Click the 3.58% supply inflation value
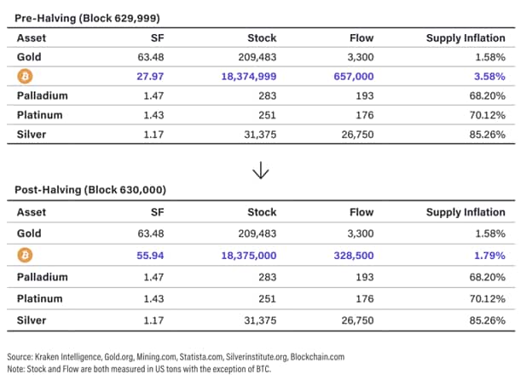 (490, 76)
